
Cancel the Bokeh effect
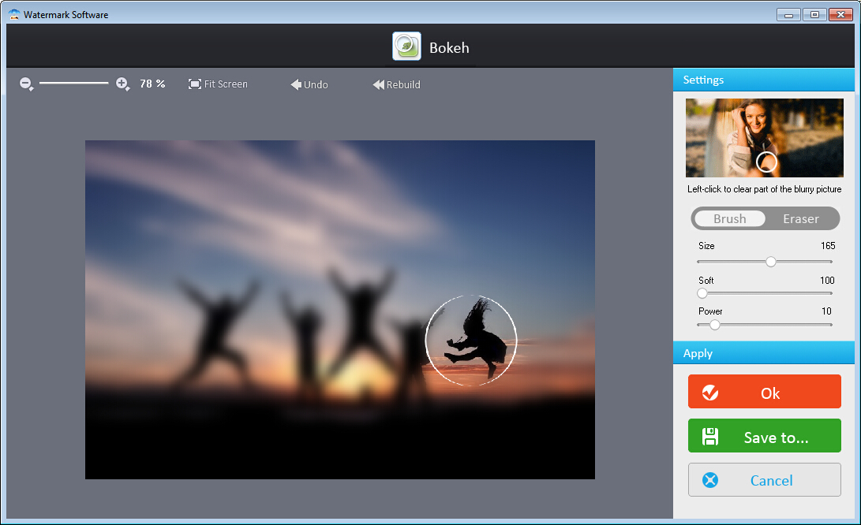point(765,480)
